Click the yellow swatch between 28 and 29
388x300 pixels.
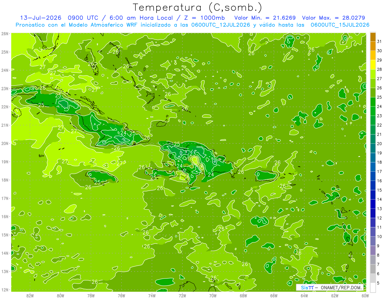(x=373, y=65)
